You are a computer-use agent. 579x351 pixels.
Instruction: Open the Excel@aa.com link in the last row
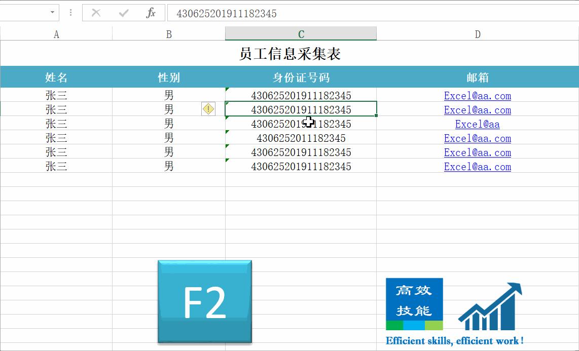click(x=477, y=167)
